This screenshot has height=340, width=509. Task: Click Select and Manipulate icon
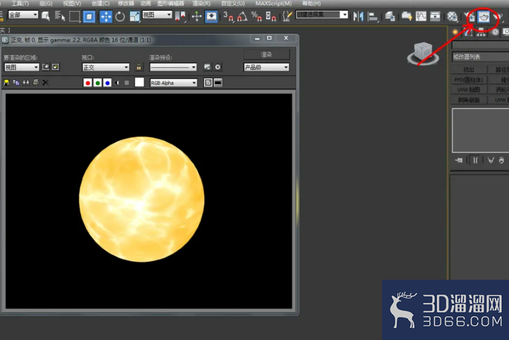[x=197, y=16]
